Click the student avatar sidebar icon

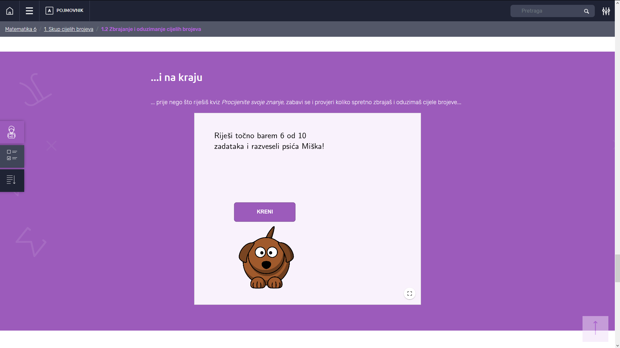pyautogui.click(x=12, y=132)
